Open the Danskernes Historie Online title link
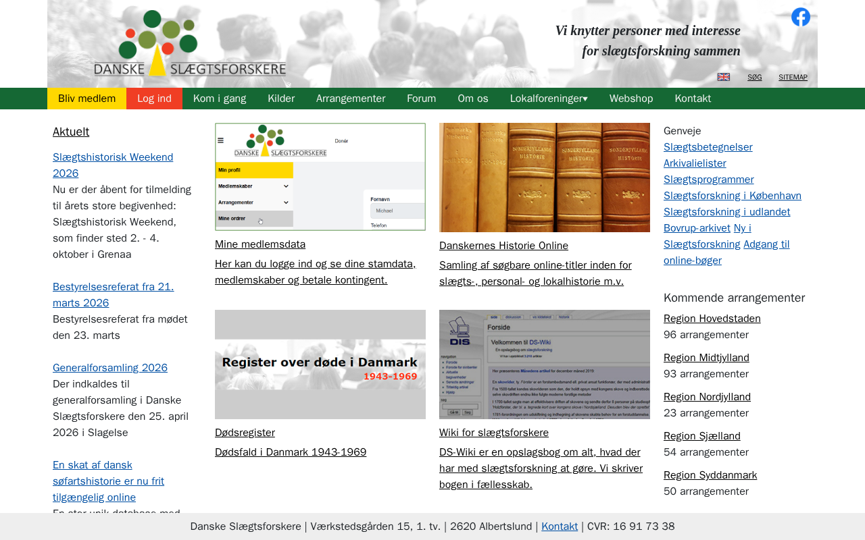Image resolution: width=865 pixels, height=540 pixels. tap(503, 246)
